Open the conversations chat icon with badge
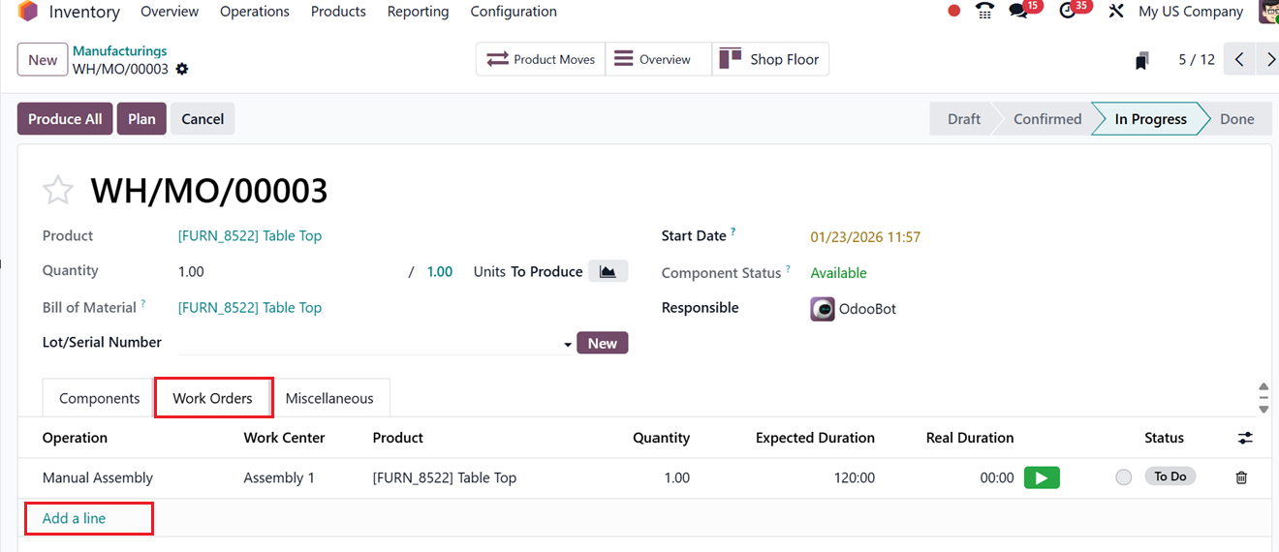Image resolution: width=1279 pixels, height=552 pixels. [1018, 12]
